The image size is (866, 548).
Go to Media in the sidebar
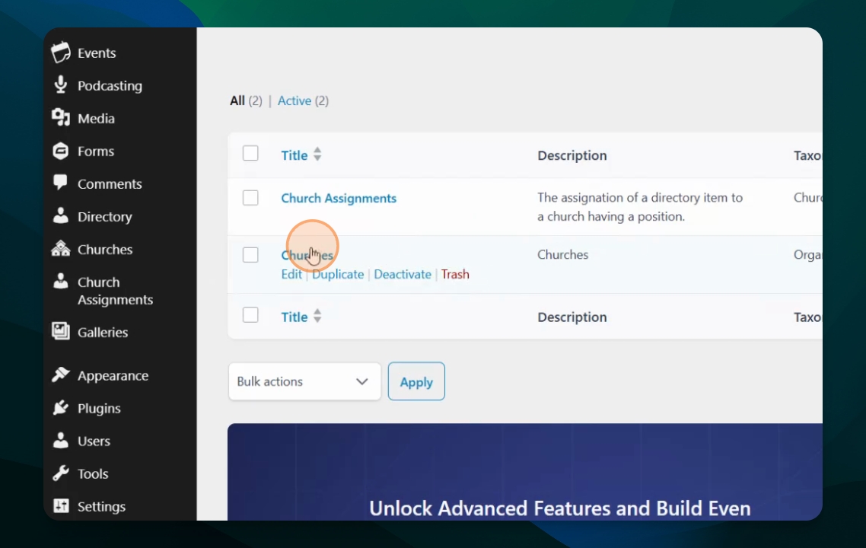[96, 118]
